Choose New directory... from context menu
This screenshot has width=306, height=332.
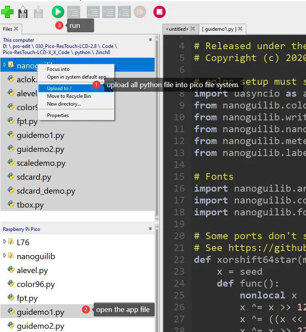point(64,104)
